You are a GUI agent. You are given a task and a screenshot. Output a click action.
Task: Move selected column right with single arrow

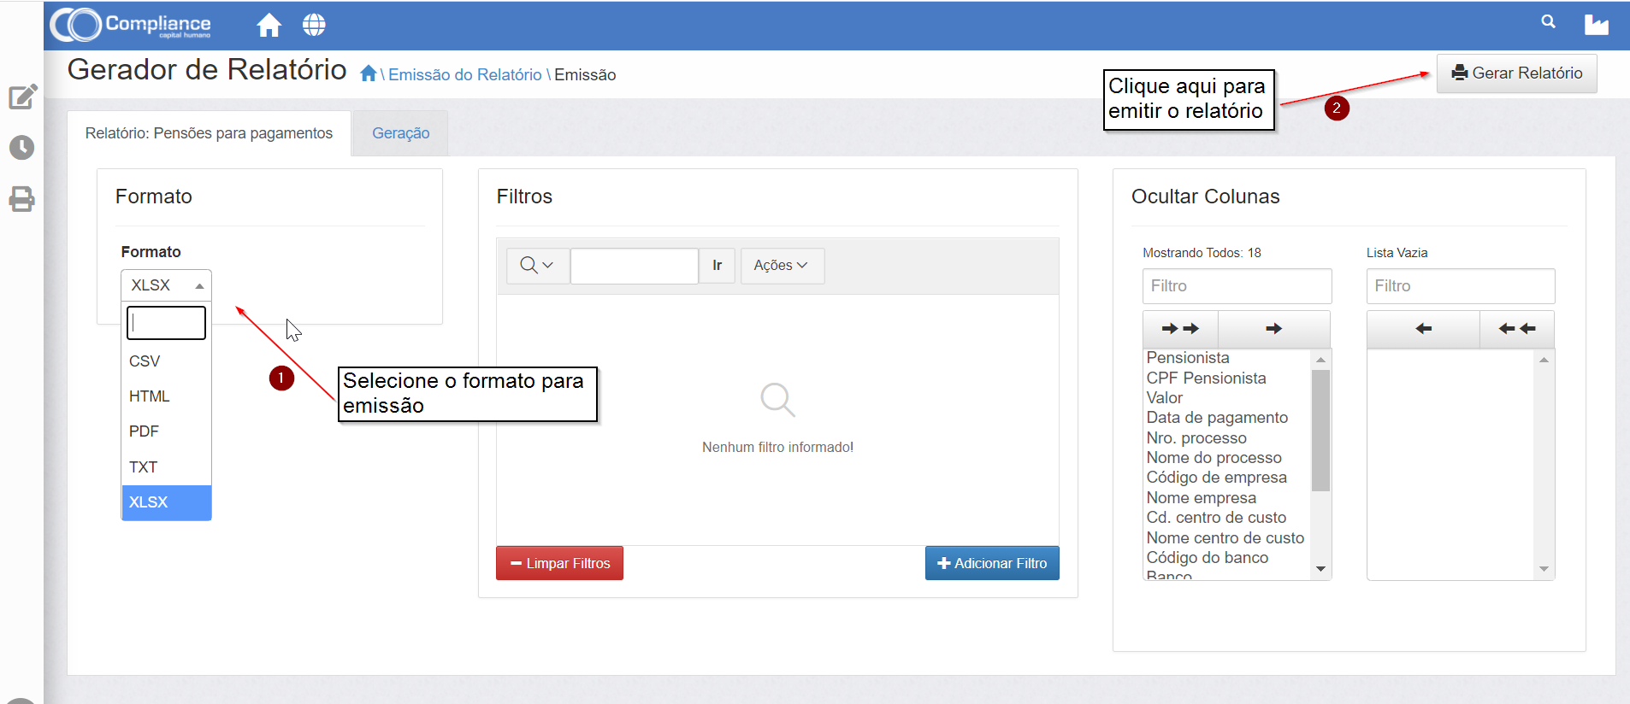(x=1273, y=329)
